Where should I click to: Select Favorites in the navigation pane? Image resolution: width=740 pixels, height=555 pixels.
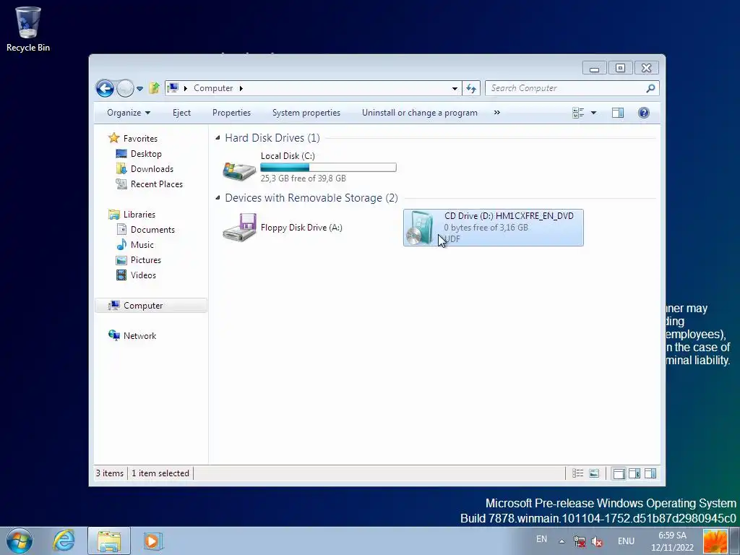(140, 138)
